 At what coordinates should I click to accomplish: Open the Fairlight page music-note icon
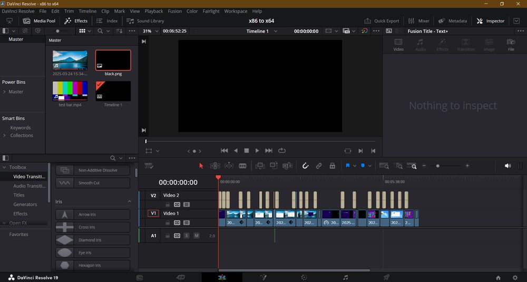346,277
